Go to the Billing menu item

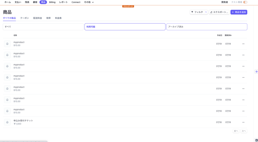pyautogui.click(x=52, y=2)
